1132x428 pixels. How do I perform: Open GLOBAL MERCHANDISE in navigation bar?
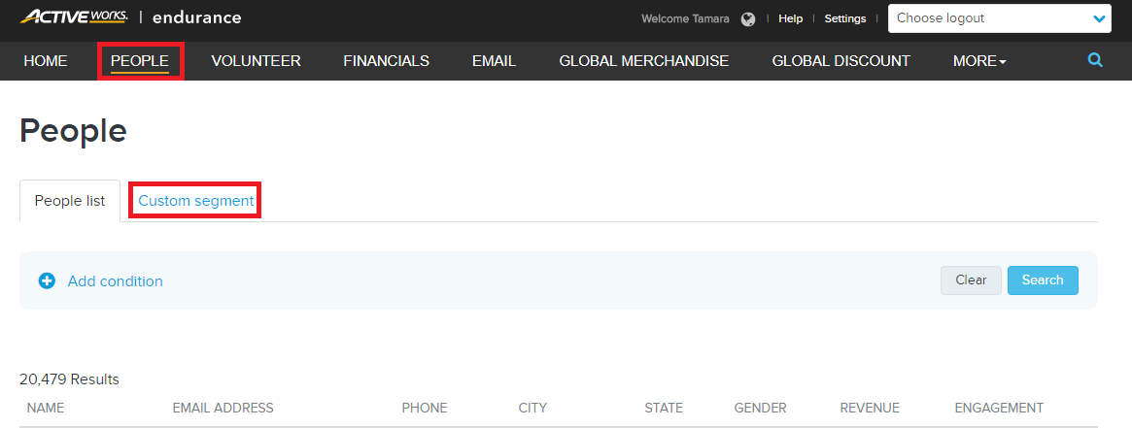pyautogui.click(x=644, y=61)
